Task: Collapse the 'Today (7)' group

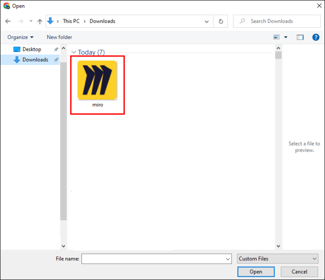Action: (x=73, y=52)
